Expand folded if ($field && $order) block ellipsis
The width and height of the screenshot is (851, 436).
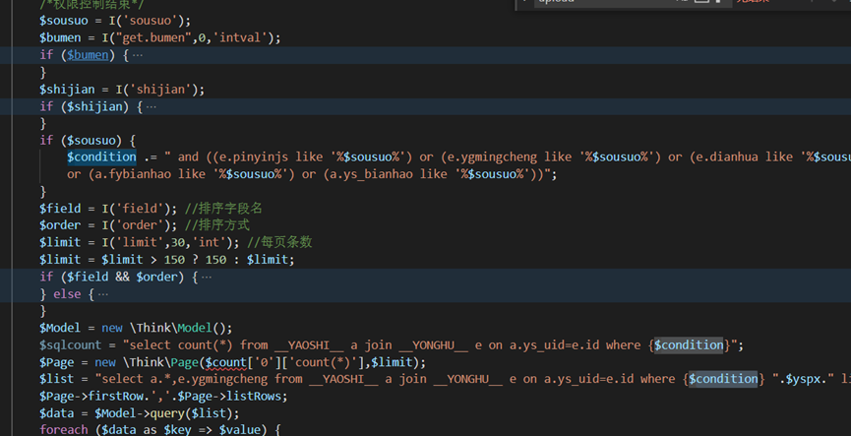point(207,277)
